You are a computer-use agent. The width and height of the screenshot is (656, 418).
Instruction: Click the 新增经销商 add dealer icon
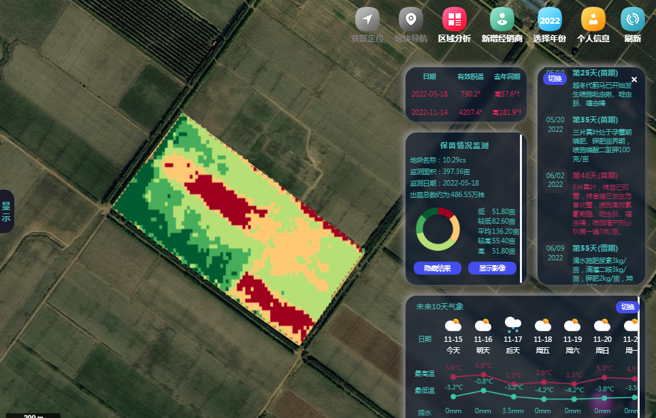click(x=502, y=19)
